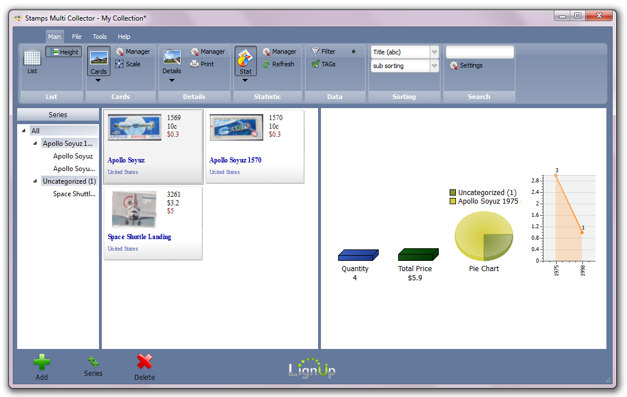This screenshot has height=397, width=627.
Task: Open the File menu
Action: (77, 37)
